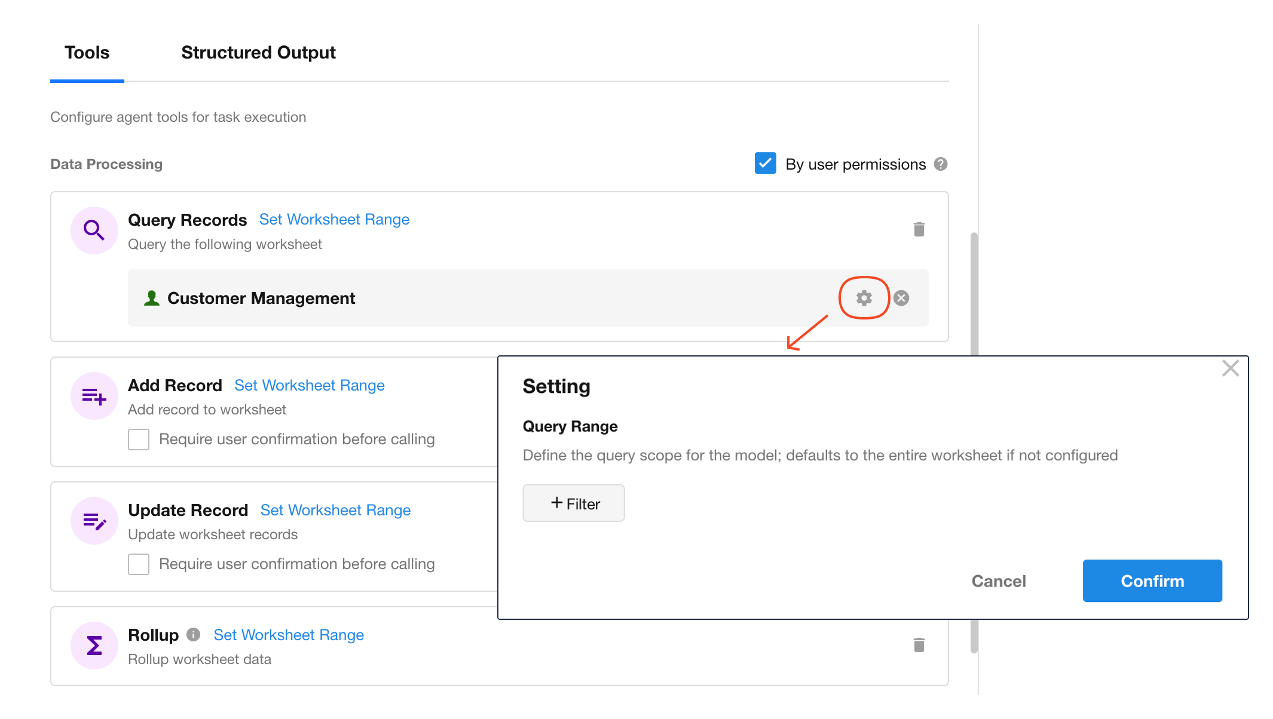Open Set Worksheet Range for Query Records
This screenshot has height=719, width=1273.
tap(334, 219)
